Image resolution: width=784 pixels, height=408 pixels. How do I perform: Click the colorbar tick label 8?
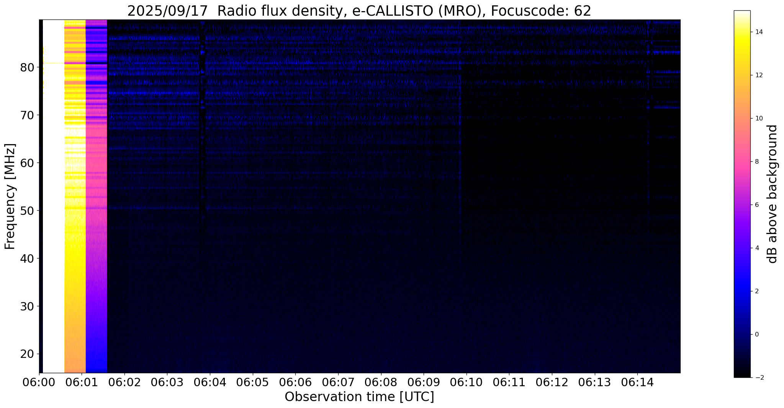click(x=756, y=162)
